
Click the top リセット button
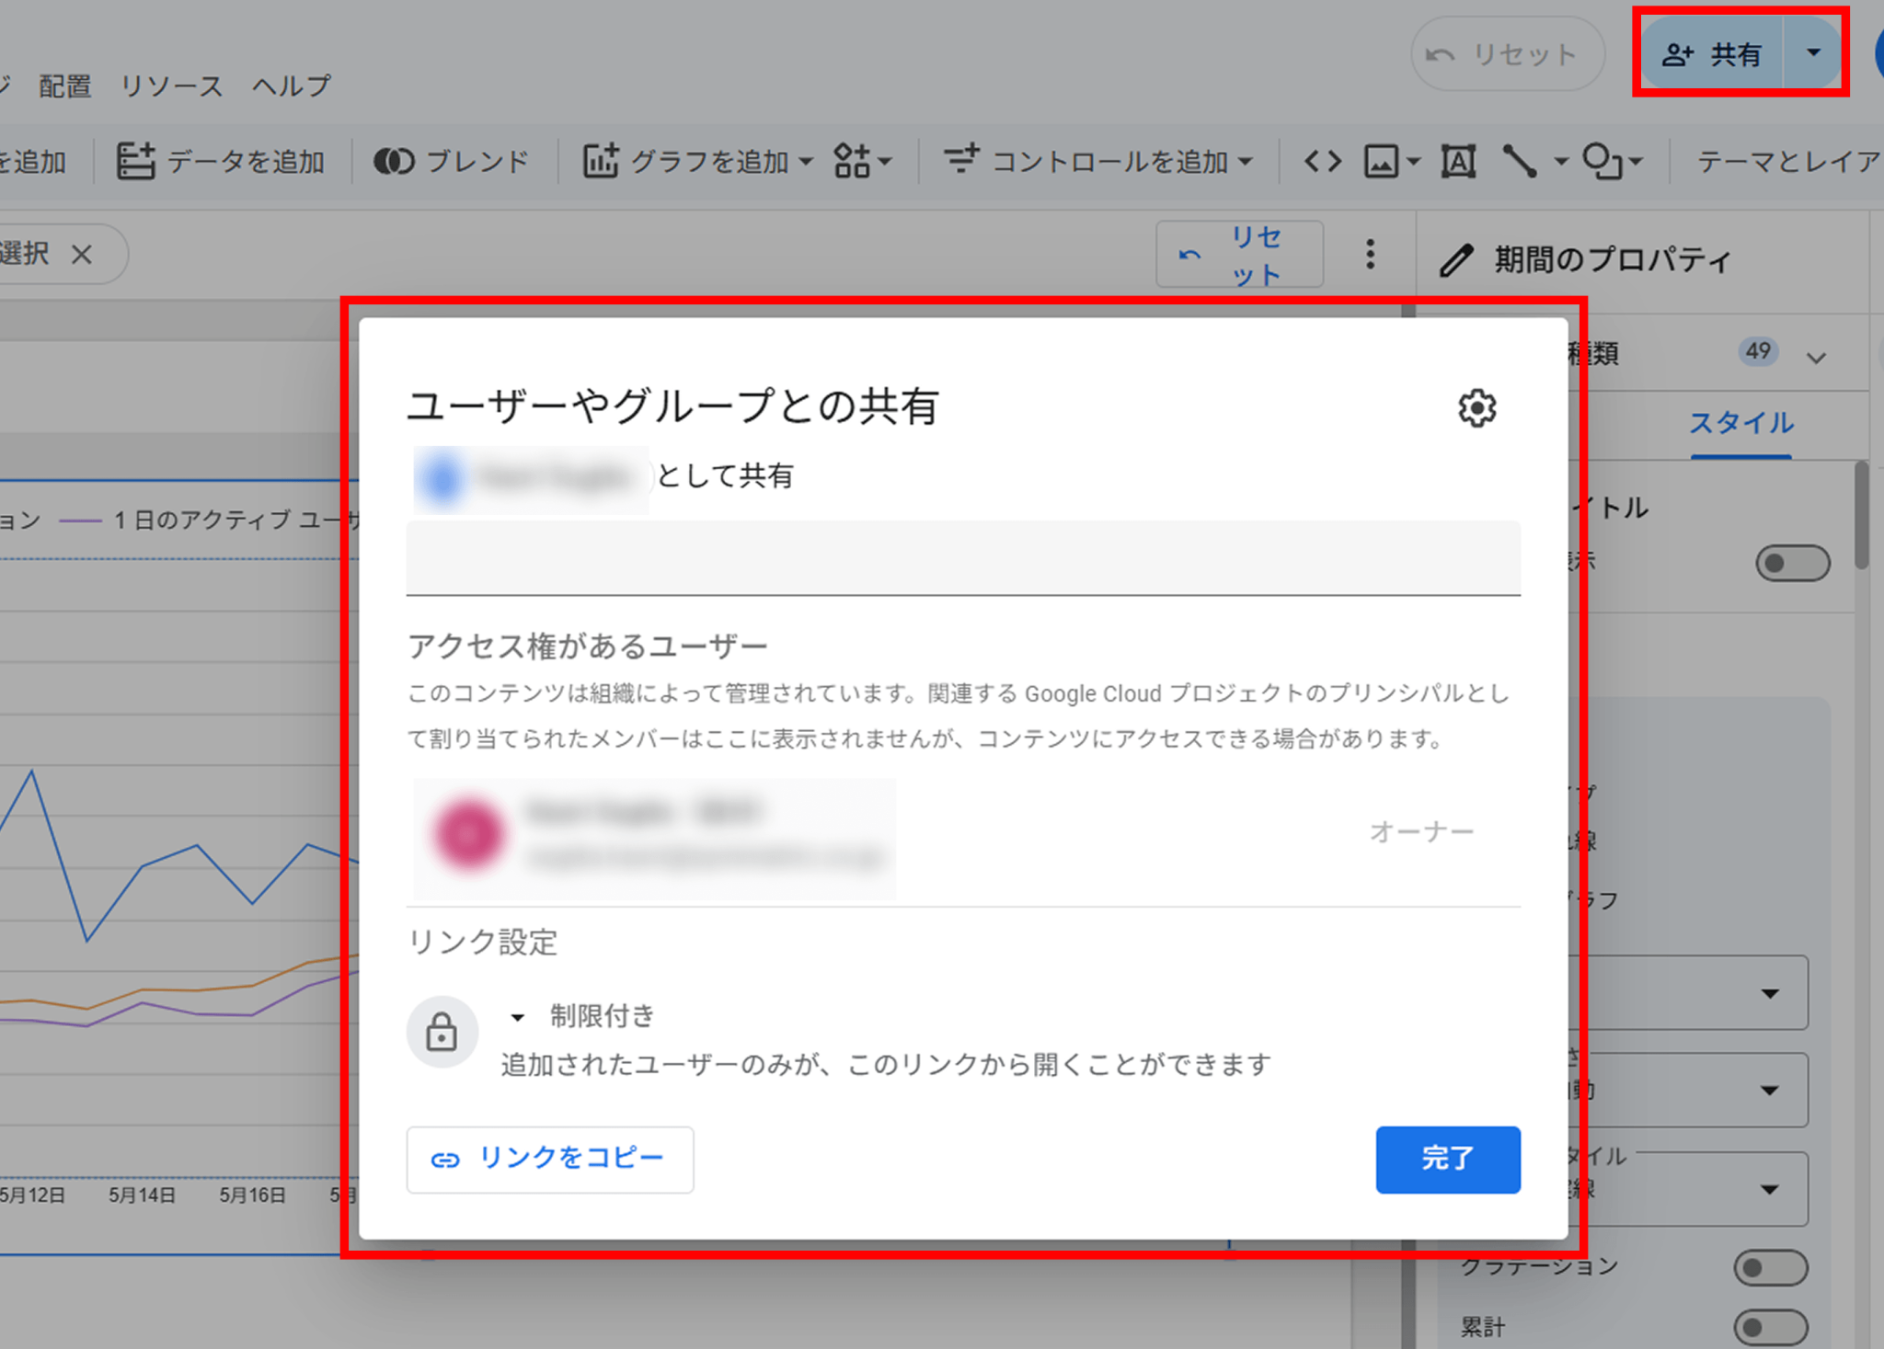click(x=1508, y=54)
